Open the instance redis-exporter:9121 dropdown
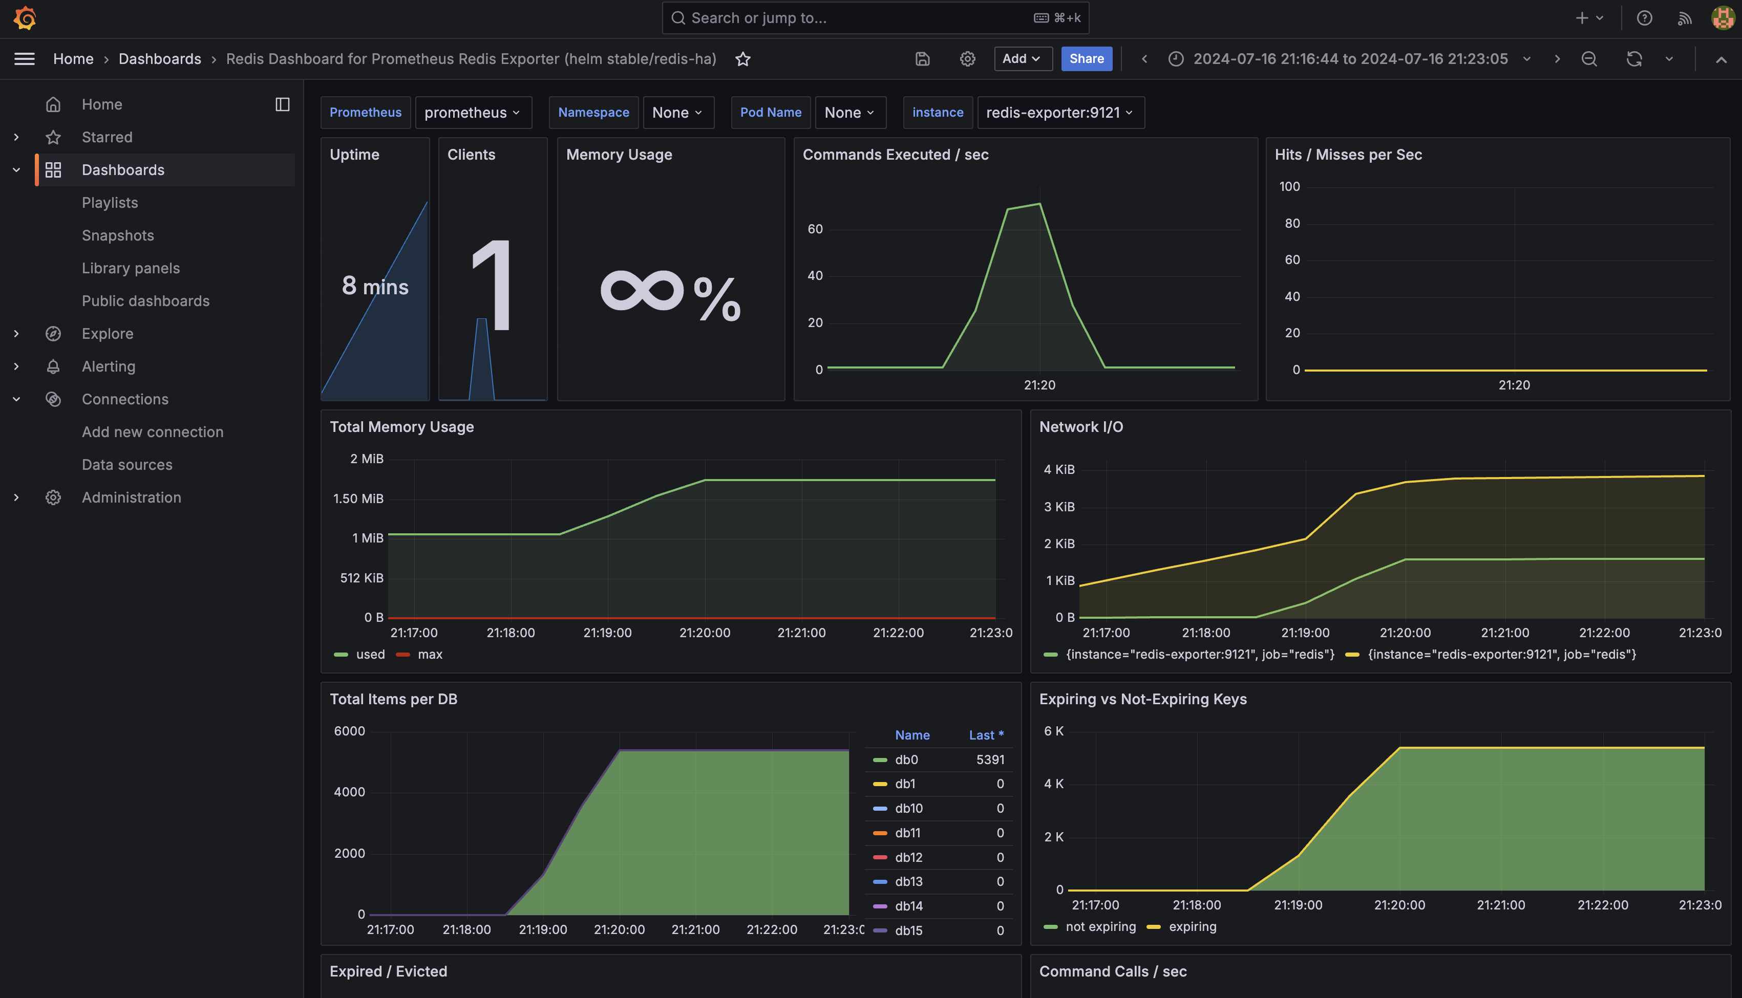 pyautogui.click(x=1059, y=113)
